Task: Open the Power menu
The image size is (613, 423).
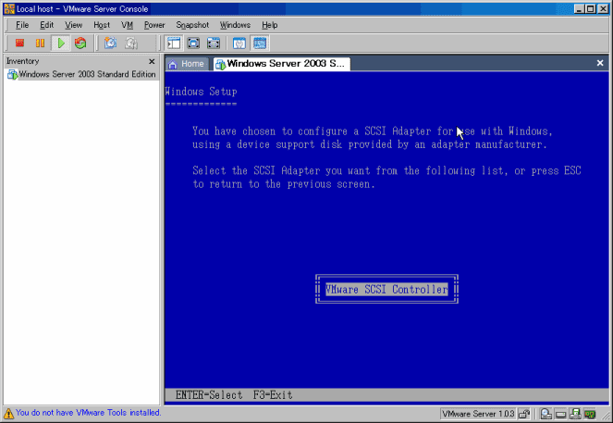Action: (x=154, y=25)
